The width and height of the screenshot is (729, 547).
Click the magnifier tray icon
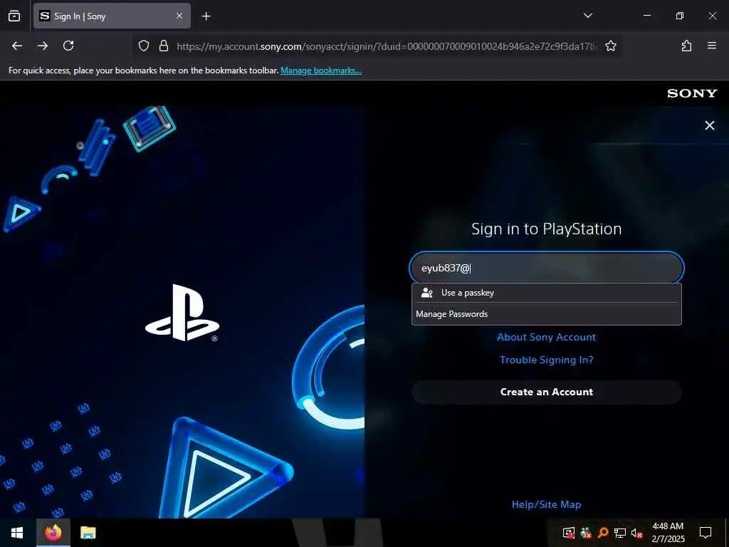tap(602, 533)
